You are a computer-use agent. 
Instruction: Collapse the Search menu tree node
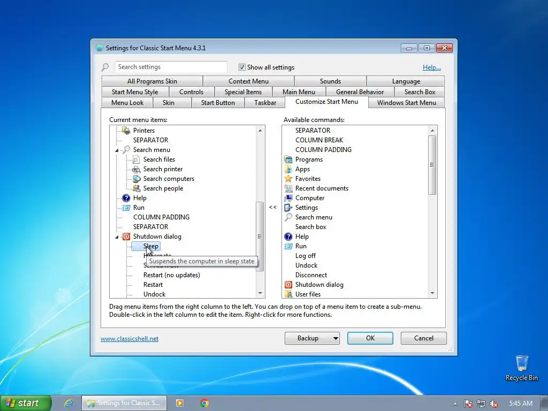(117, 150)
